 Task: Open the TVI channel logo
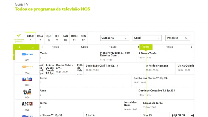click(x=27, y=92)
